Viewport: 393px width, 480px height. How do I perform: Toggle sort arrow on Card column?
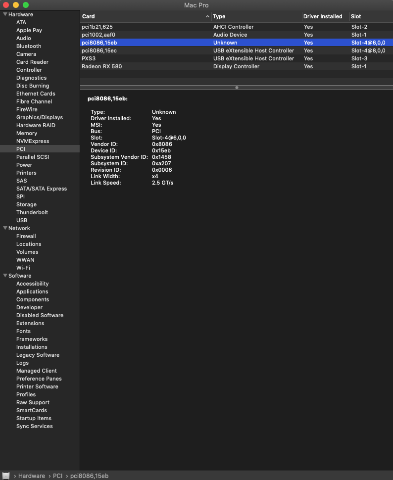pyautogui.click(x=207, y=16)
